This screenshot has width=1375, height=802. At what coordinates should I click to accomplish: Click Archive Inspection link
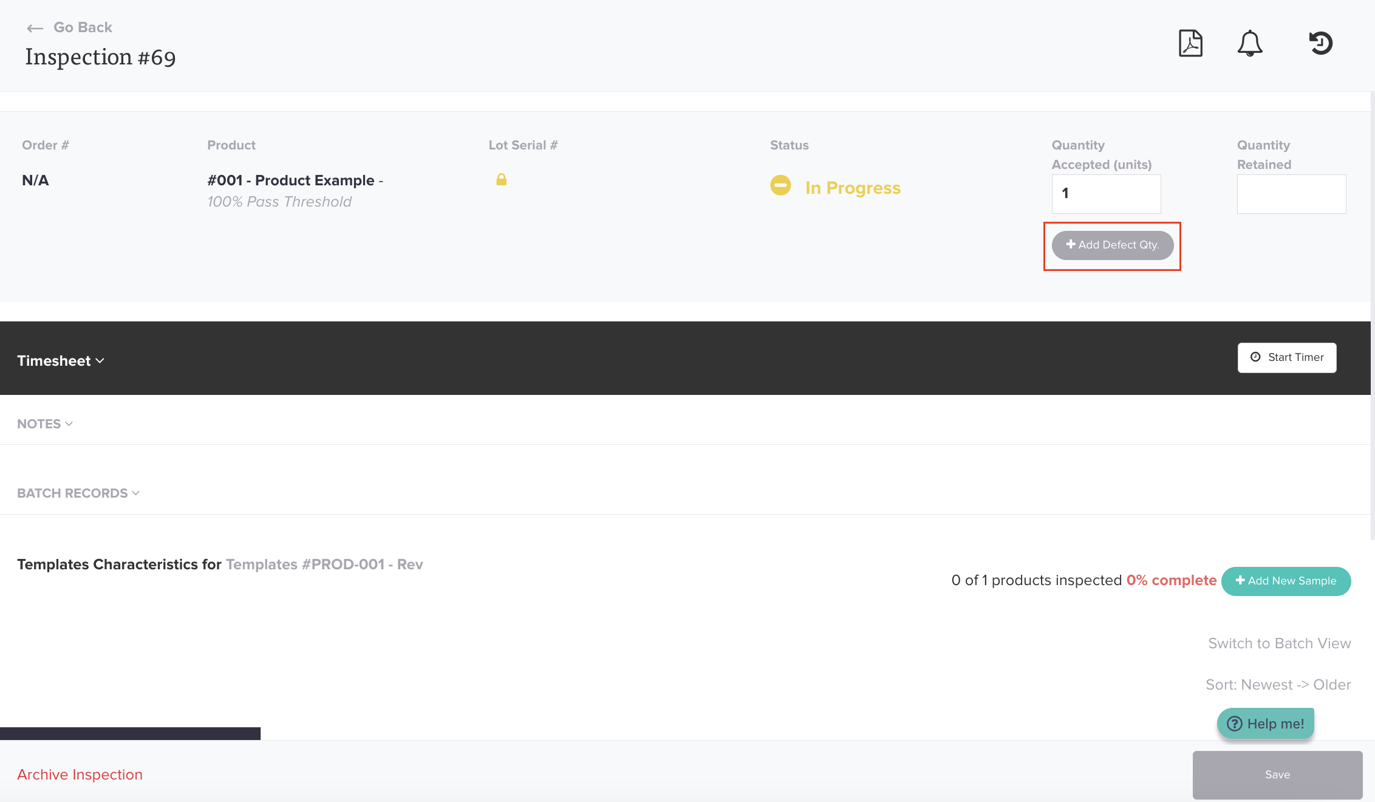point(80,775)
